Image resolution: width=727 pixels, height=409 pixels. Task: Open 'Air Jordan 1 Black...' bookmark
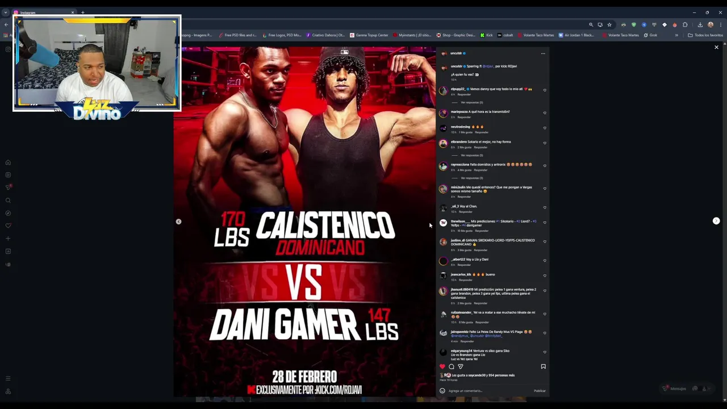pos(576,35)
